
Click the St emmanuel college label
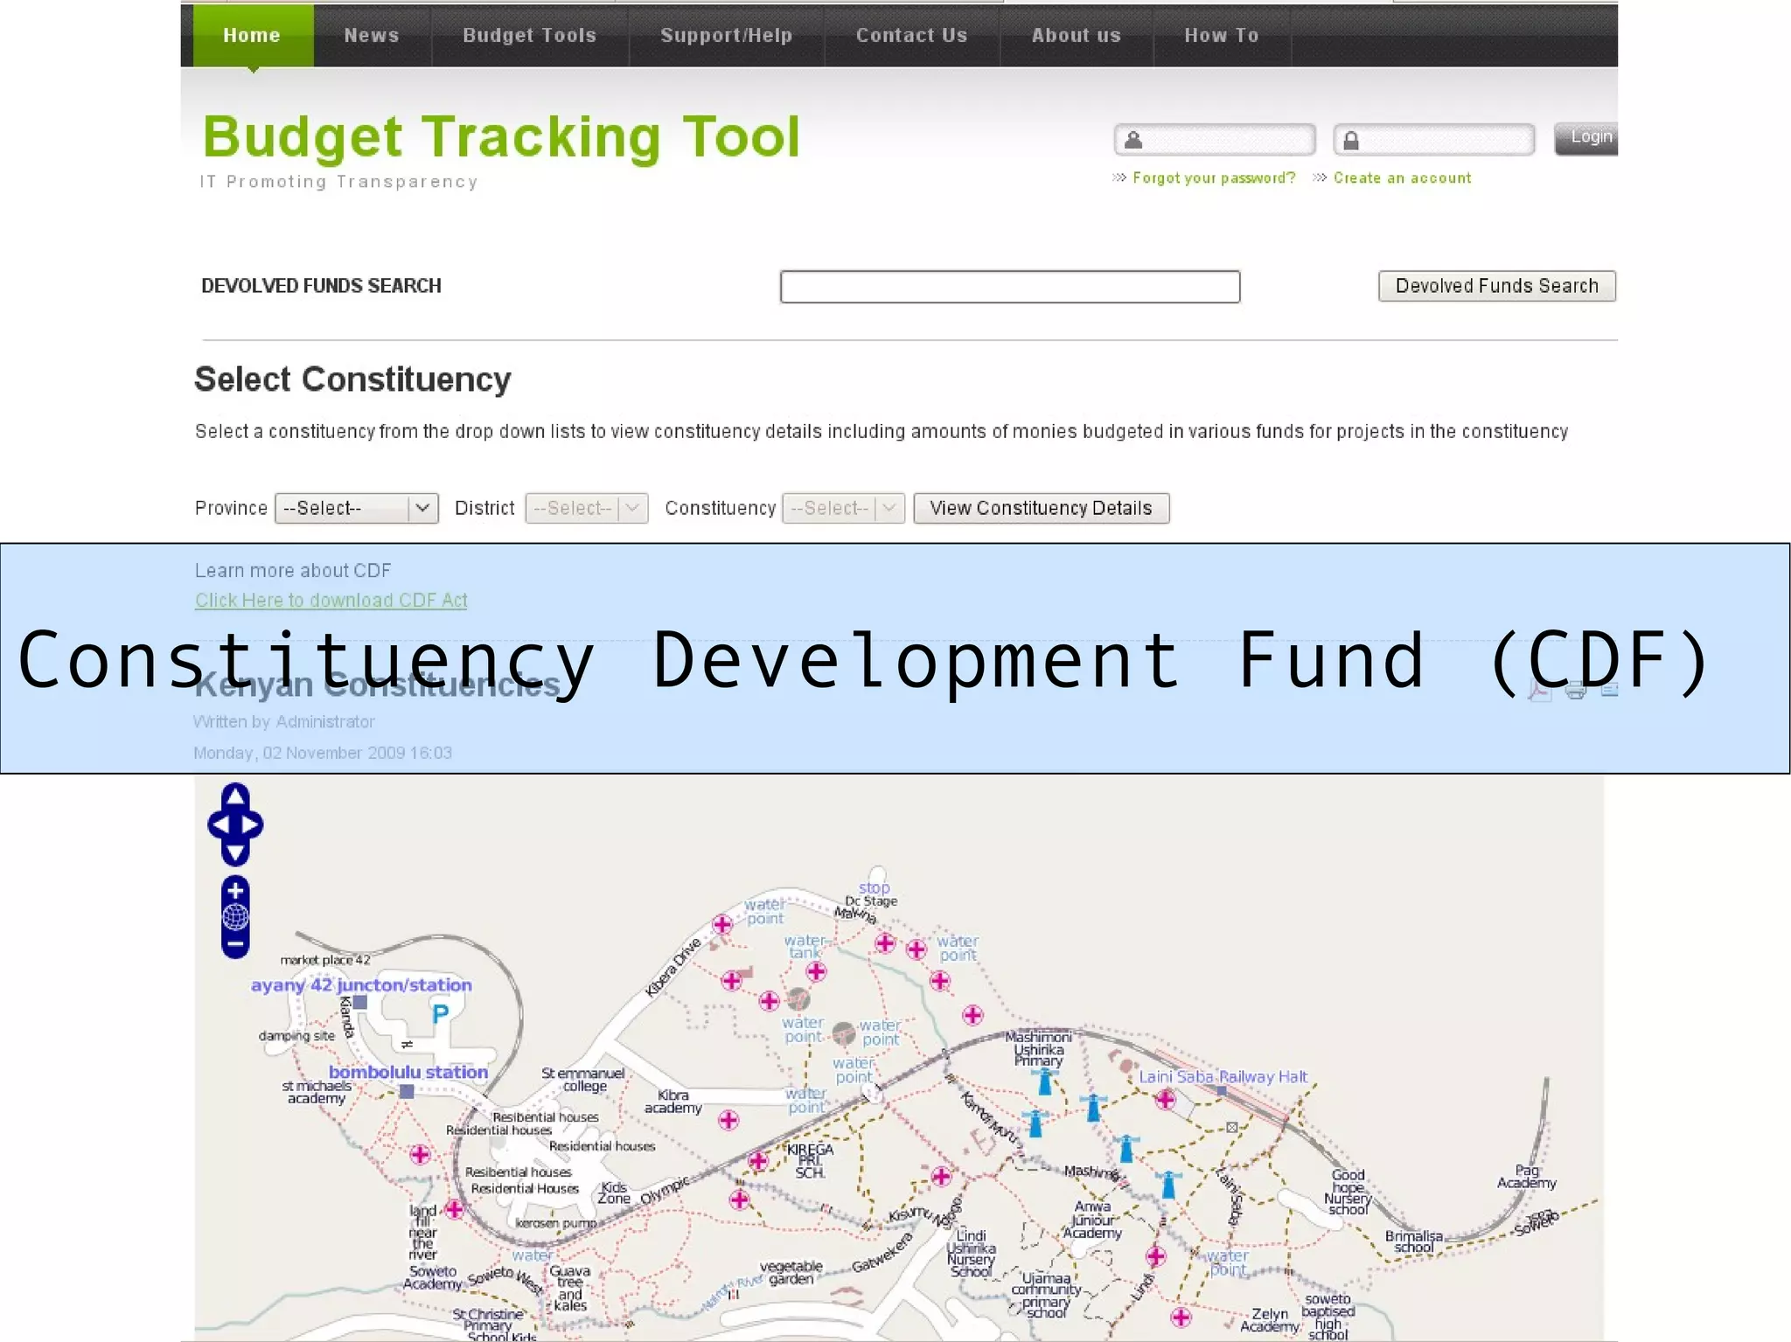[x=583, y=1080]
